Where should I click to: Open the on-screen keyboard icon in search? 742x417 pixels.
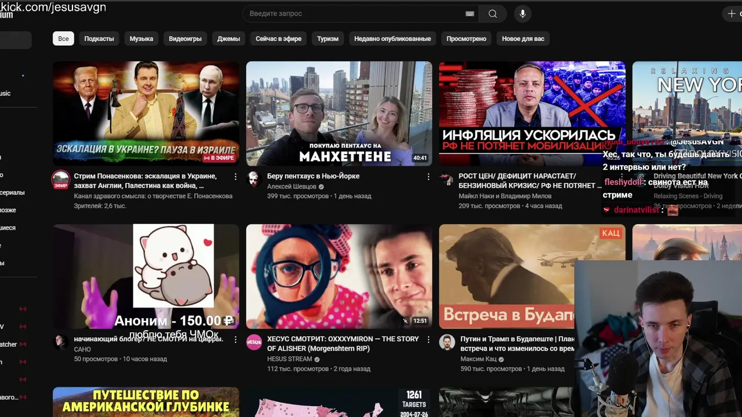(470, 13)
